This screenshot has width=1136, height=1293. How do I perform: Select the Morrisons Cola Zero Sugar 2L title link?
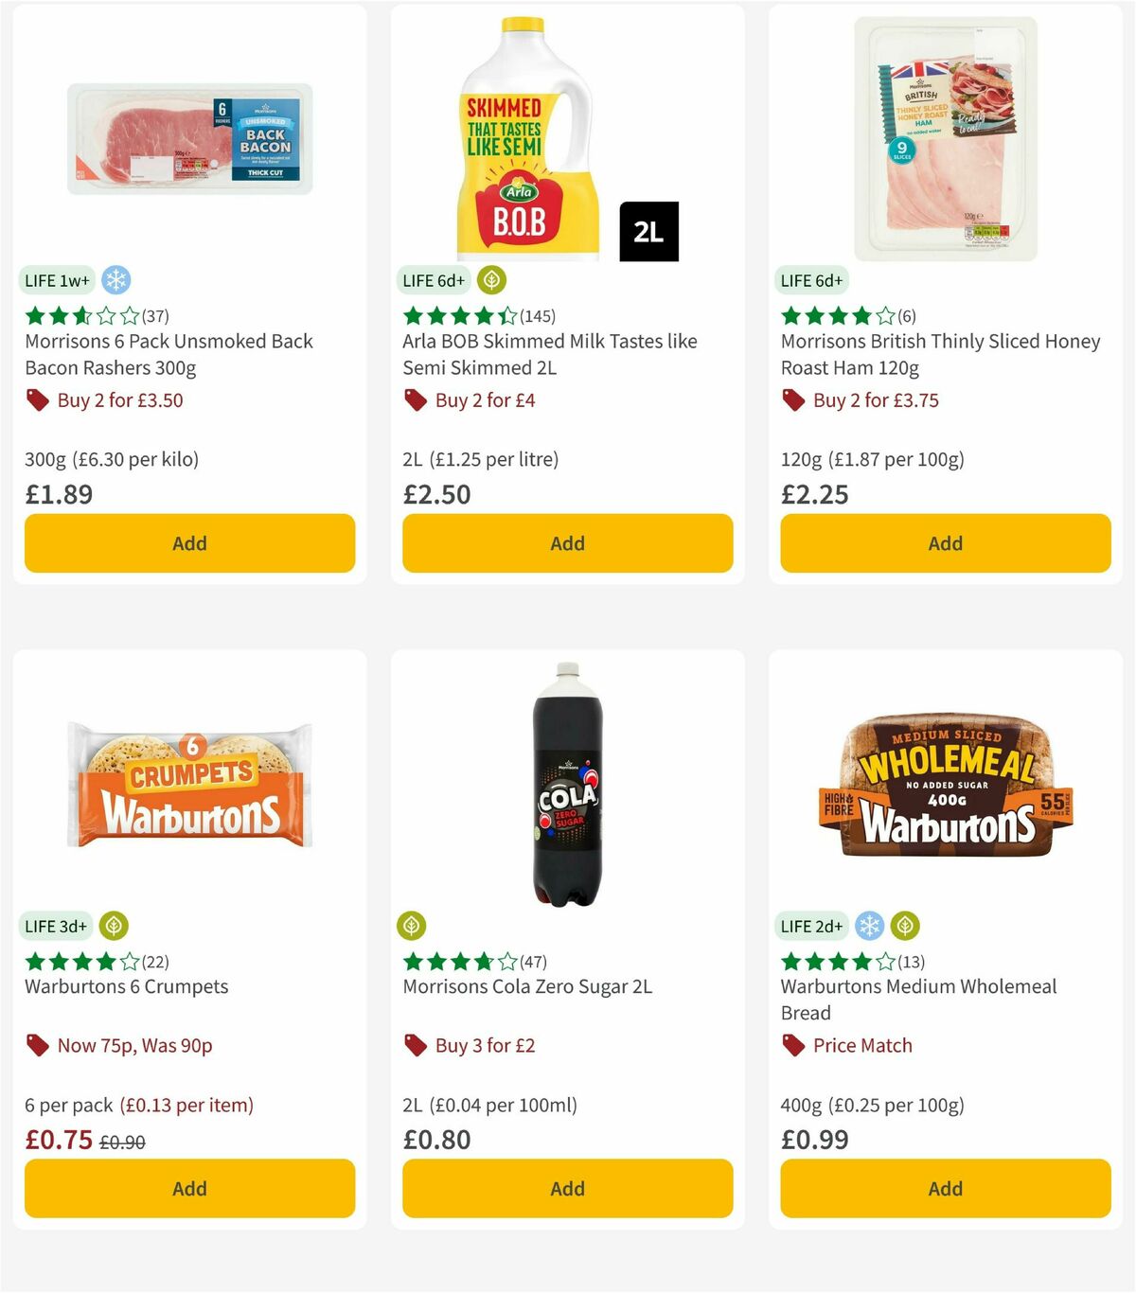point(525,986)
